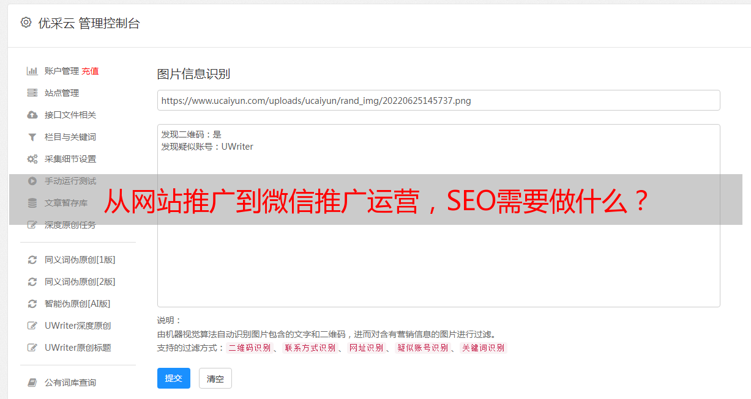The image size is (751, 399).
Task: Click the gear icon beside 优采云 管理控制台
Action: click(26, 23)
